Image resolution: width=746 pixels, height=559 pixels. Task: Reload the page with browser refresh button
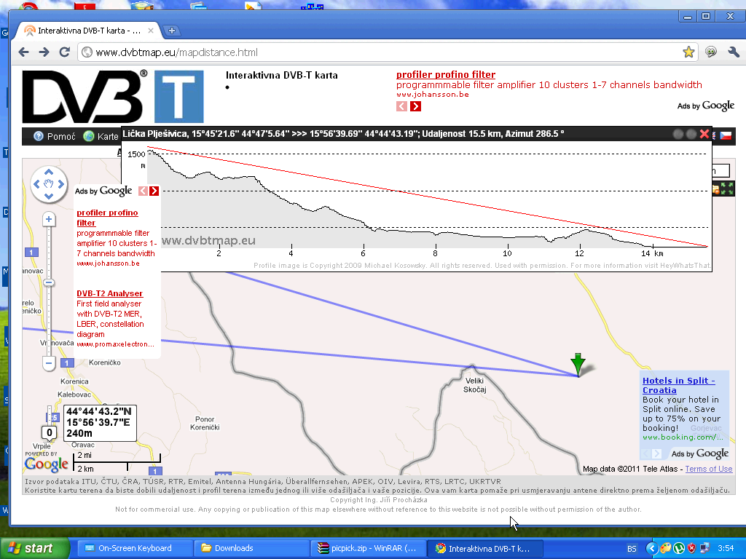pos(64,52)
